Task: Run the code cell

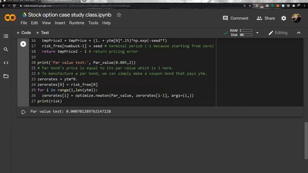Action: click(x=23, y=44)
